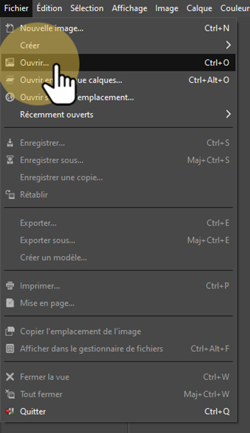Click the Fermer la vue X icon
The image size is (250, 433).
[x=10, y=376]
